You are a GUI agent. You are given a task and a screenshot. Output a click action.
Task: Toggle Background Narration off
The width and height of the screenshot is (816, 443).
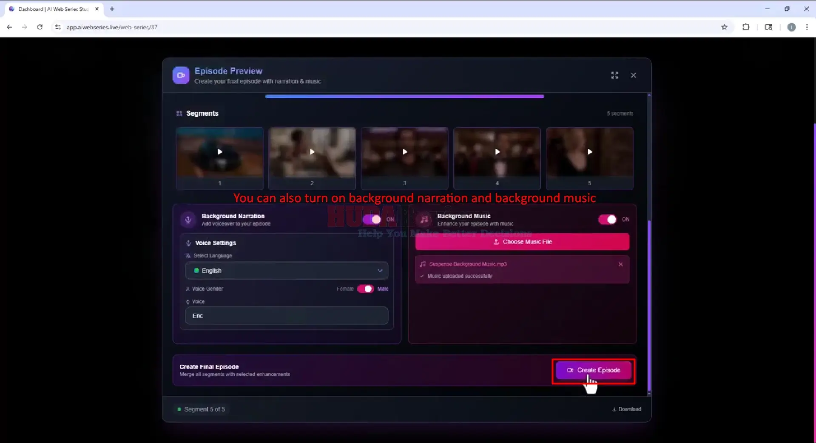(372, 220)
